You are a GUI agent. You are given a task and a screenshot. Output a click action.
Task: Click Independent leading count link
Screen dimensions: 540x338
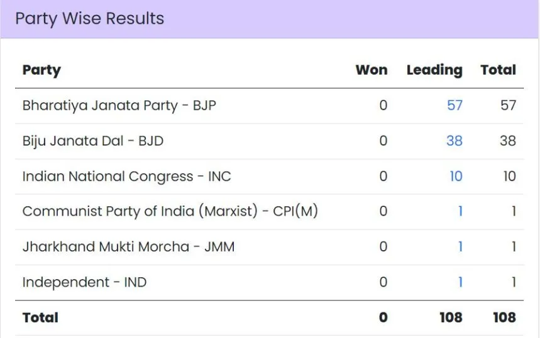pos(460,282)
